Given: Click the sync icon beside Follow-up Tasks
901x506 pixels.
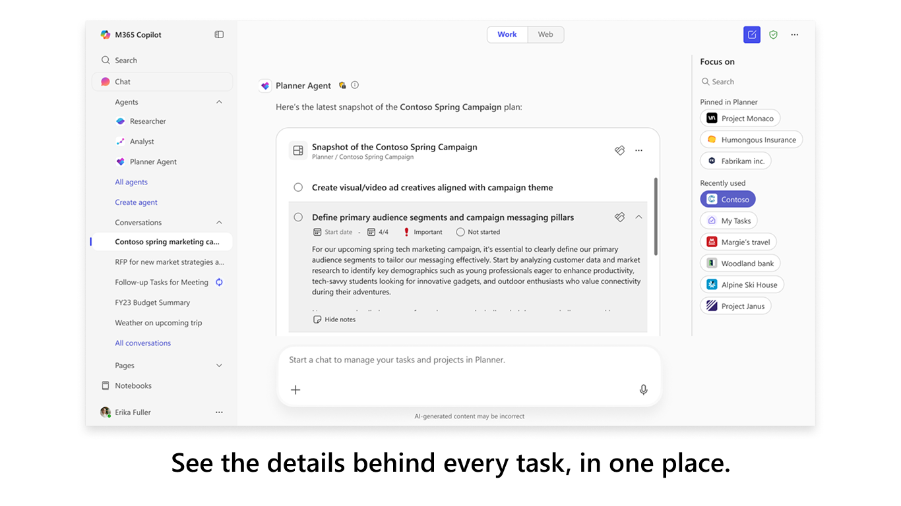Looking at the screenshot, I should (x=219, y=282).
